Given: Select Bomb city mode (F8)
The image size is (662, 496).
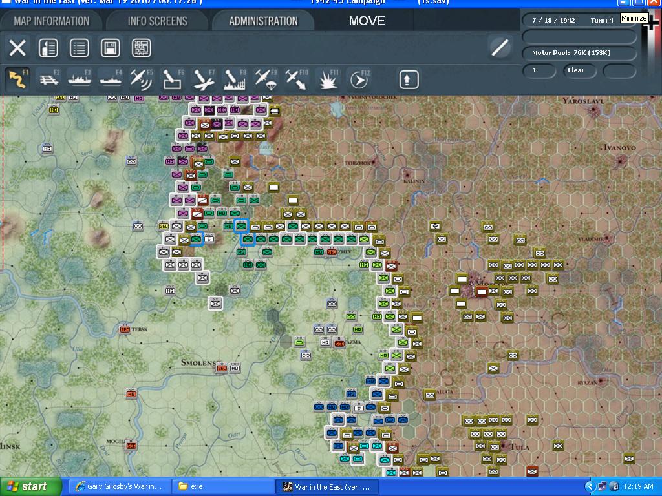Looking at the screenshot, I should click(x=234, y=79).
